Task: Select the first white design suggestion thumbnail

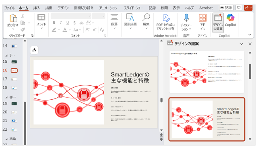Action: [x=206, y=72]
